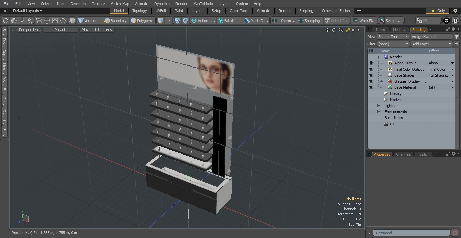This screenshot has height=238, width=461.
Task: Open the Vertex Map menu
Action: click(x=120, y=4)
